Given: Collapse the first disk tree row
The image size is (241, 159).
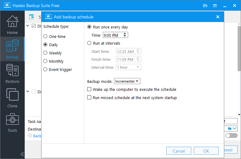Looking at the screenshot, I should tap(28, 26).
